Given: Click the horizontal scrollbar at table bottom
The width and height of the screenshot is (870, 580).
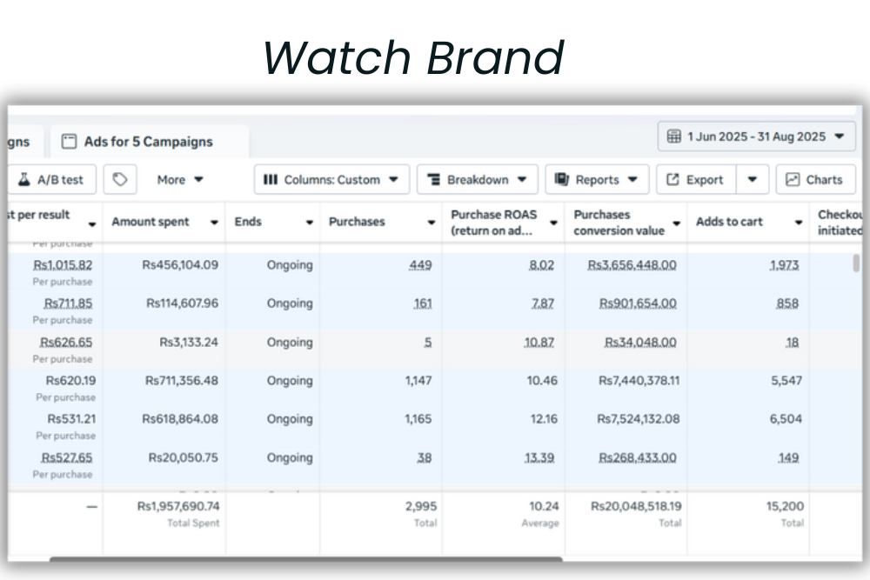Looking at the screenshot, I should tap(304, 559).
